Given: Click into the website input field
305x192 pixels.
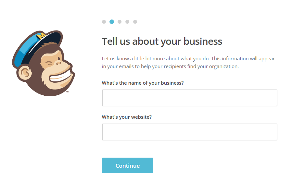Looking at the screenshot, I should [189, 132].
